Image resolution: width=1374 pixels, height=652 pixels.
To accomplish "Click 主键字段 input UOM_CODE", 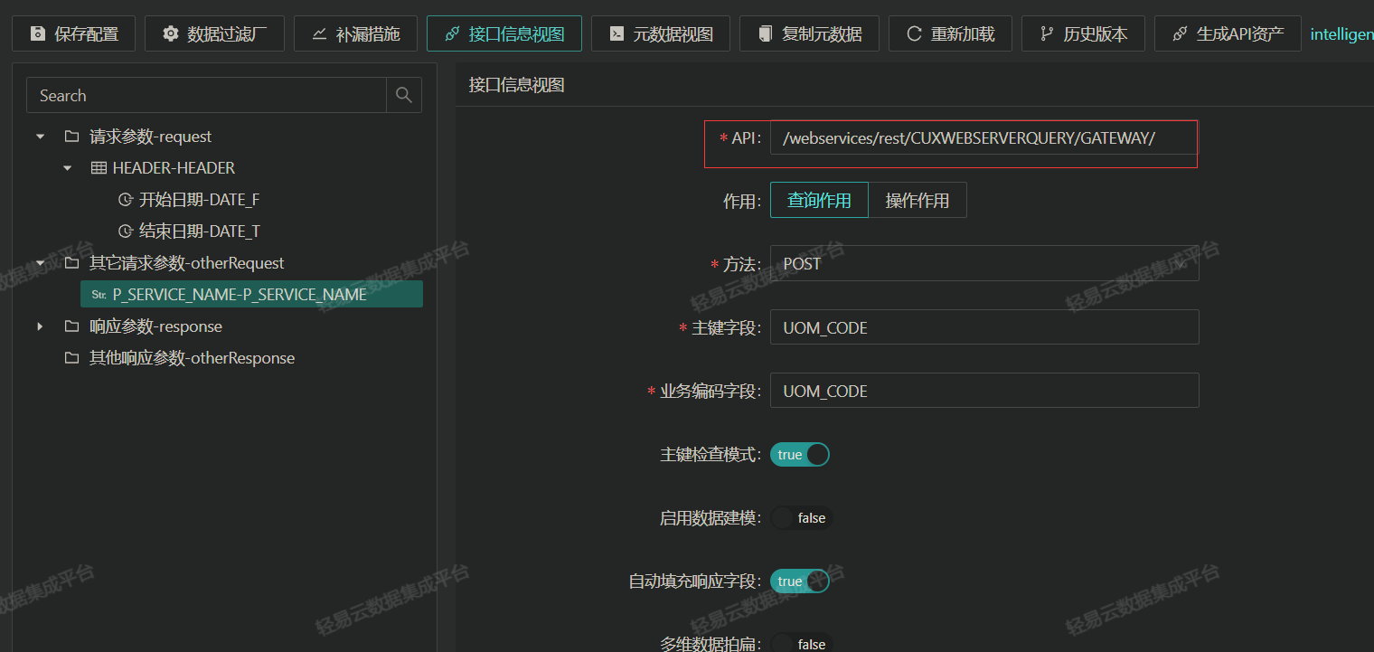I will tap(984, 327).
